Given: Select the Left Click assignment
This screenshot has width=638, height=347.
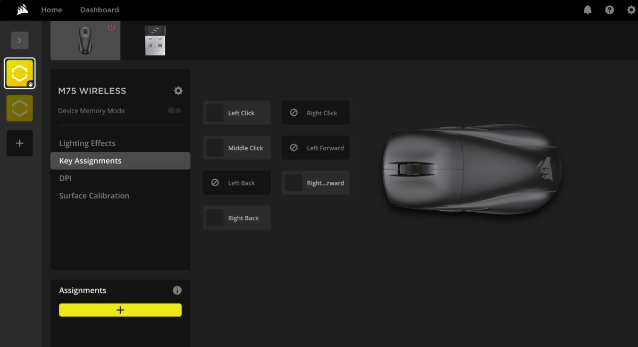Looking at the screenshot, I should tap(237, 113).
